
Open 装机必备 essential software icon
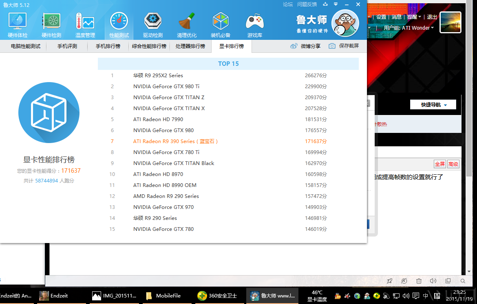tap(221, 25)
